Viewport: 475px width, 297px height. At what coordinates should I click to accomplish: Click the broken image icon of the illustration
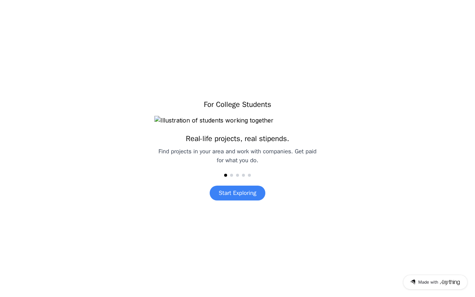tap(157, 120)
